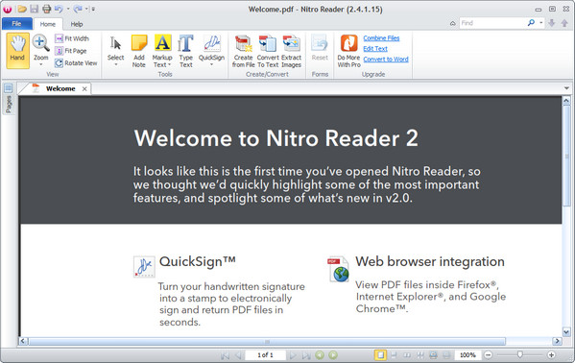Click the Nitro application logo button
This screenshot has width=575, height=363.
coord(8,9)
